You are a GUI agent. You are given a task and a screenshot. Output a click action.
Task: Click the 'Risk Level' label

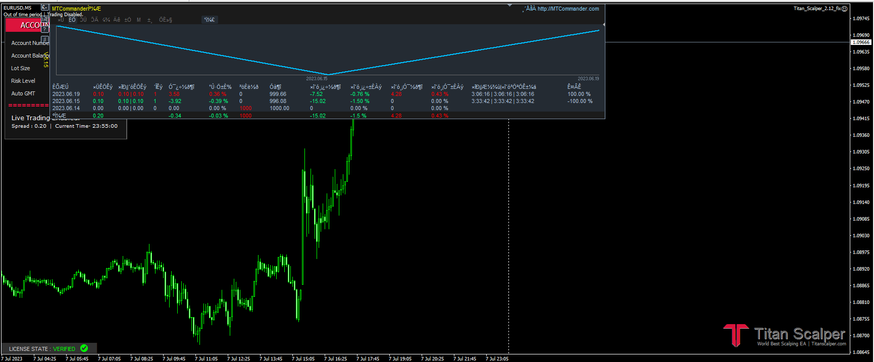coord(23,81)
